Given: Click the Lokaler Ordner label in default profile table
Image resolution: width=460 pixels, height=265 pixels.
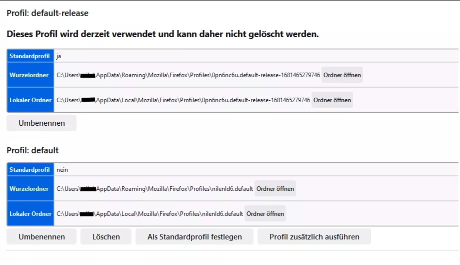Looking at the screenshot, I should tap(30, 214).
